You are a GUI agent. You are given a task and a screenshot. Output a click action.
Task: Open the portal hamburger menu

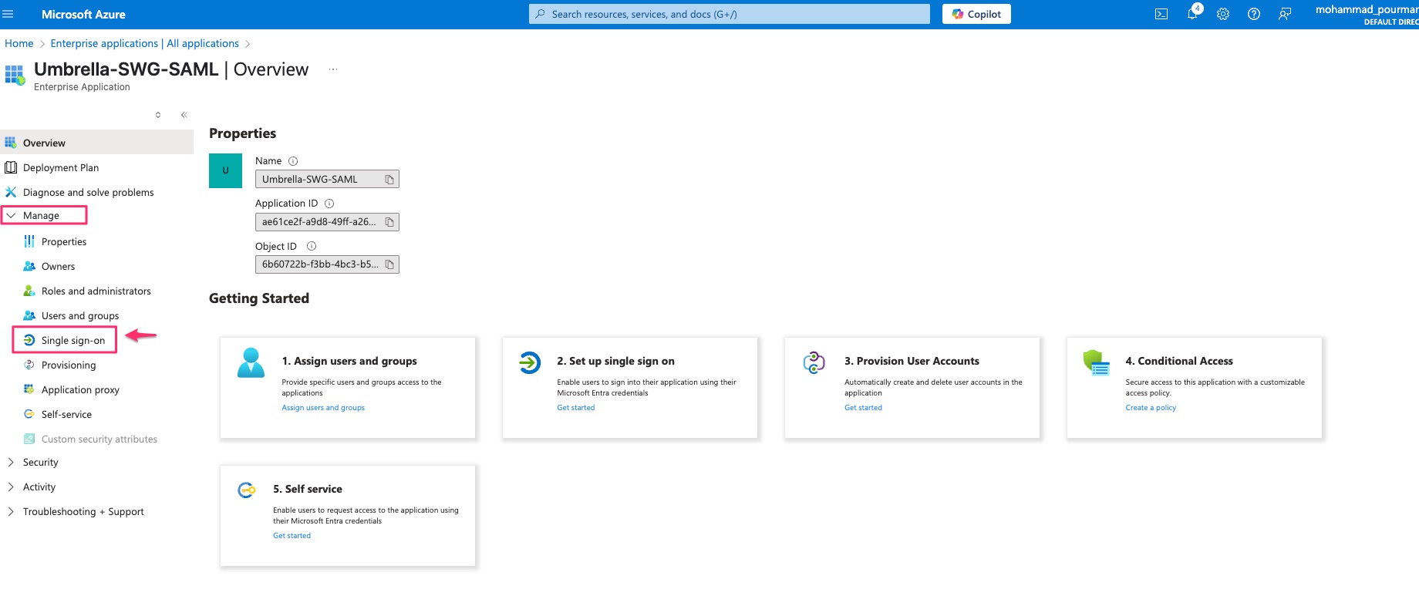click(x=8, y=14)
